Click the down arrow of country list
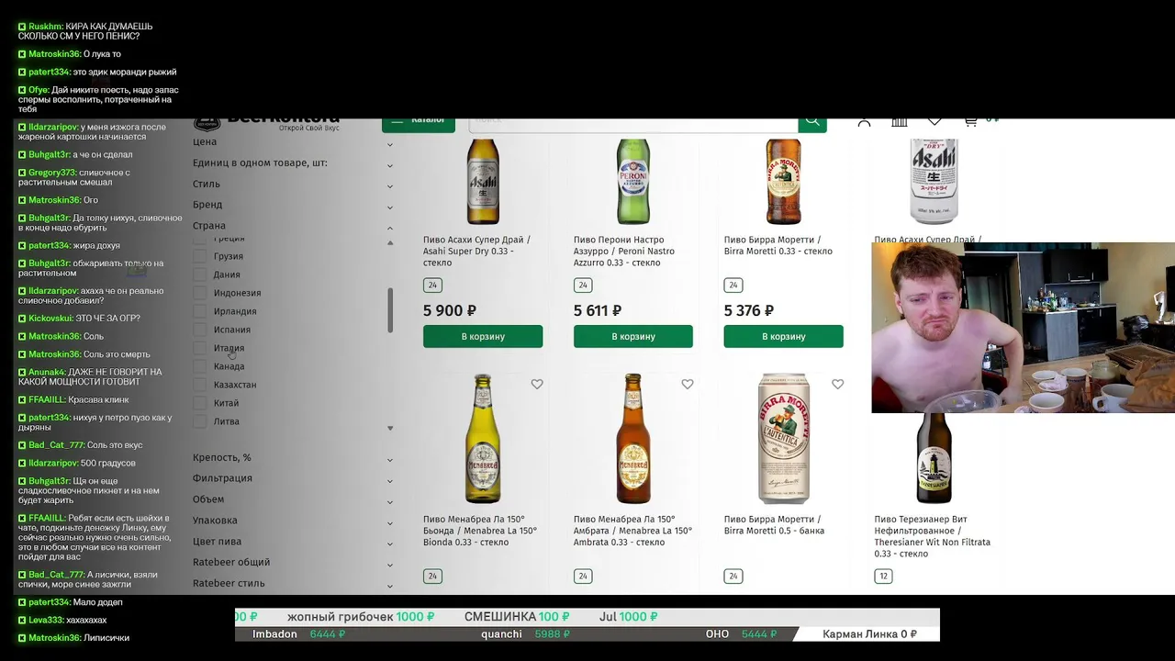 [390, 429]
